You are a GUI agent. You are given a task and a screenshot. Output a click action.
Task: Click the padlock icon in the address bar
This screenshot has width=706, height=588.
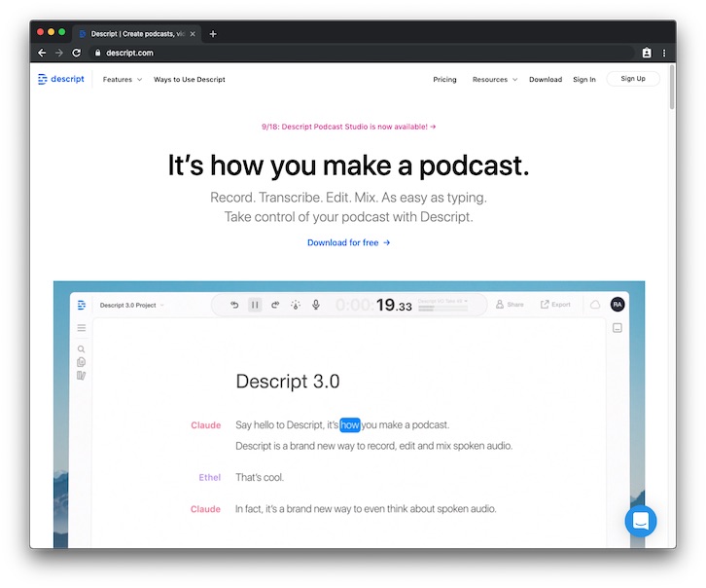point(97,53)
